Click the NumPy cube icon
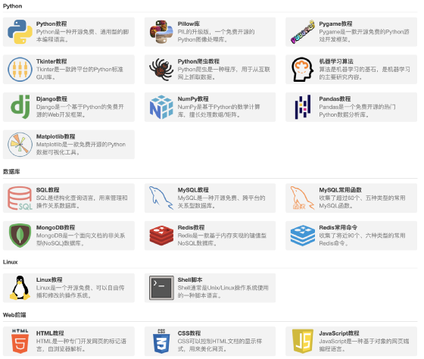This screenshot has height=359, width=424. (161, 107)
